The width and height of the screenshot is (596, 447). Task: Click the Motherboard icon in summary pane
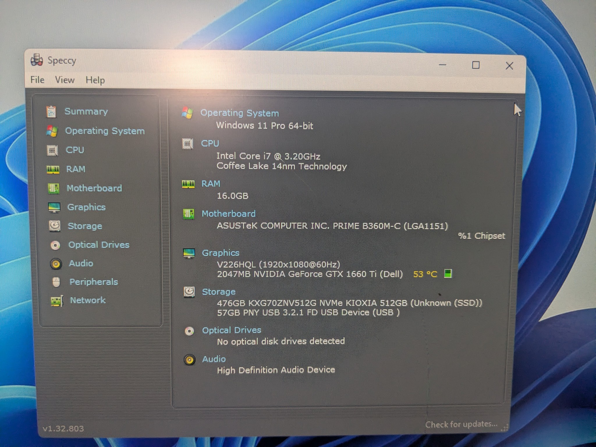click(x=188, y=214)
